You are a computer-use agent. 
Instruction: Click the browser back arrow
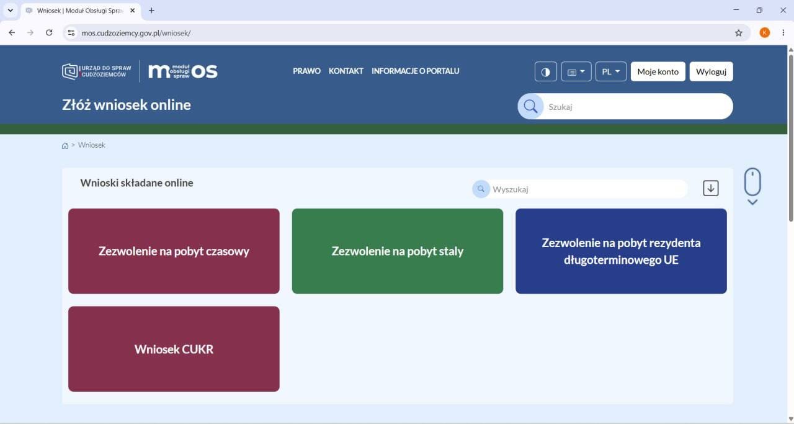(12, 33)
